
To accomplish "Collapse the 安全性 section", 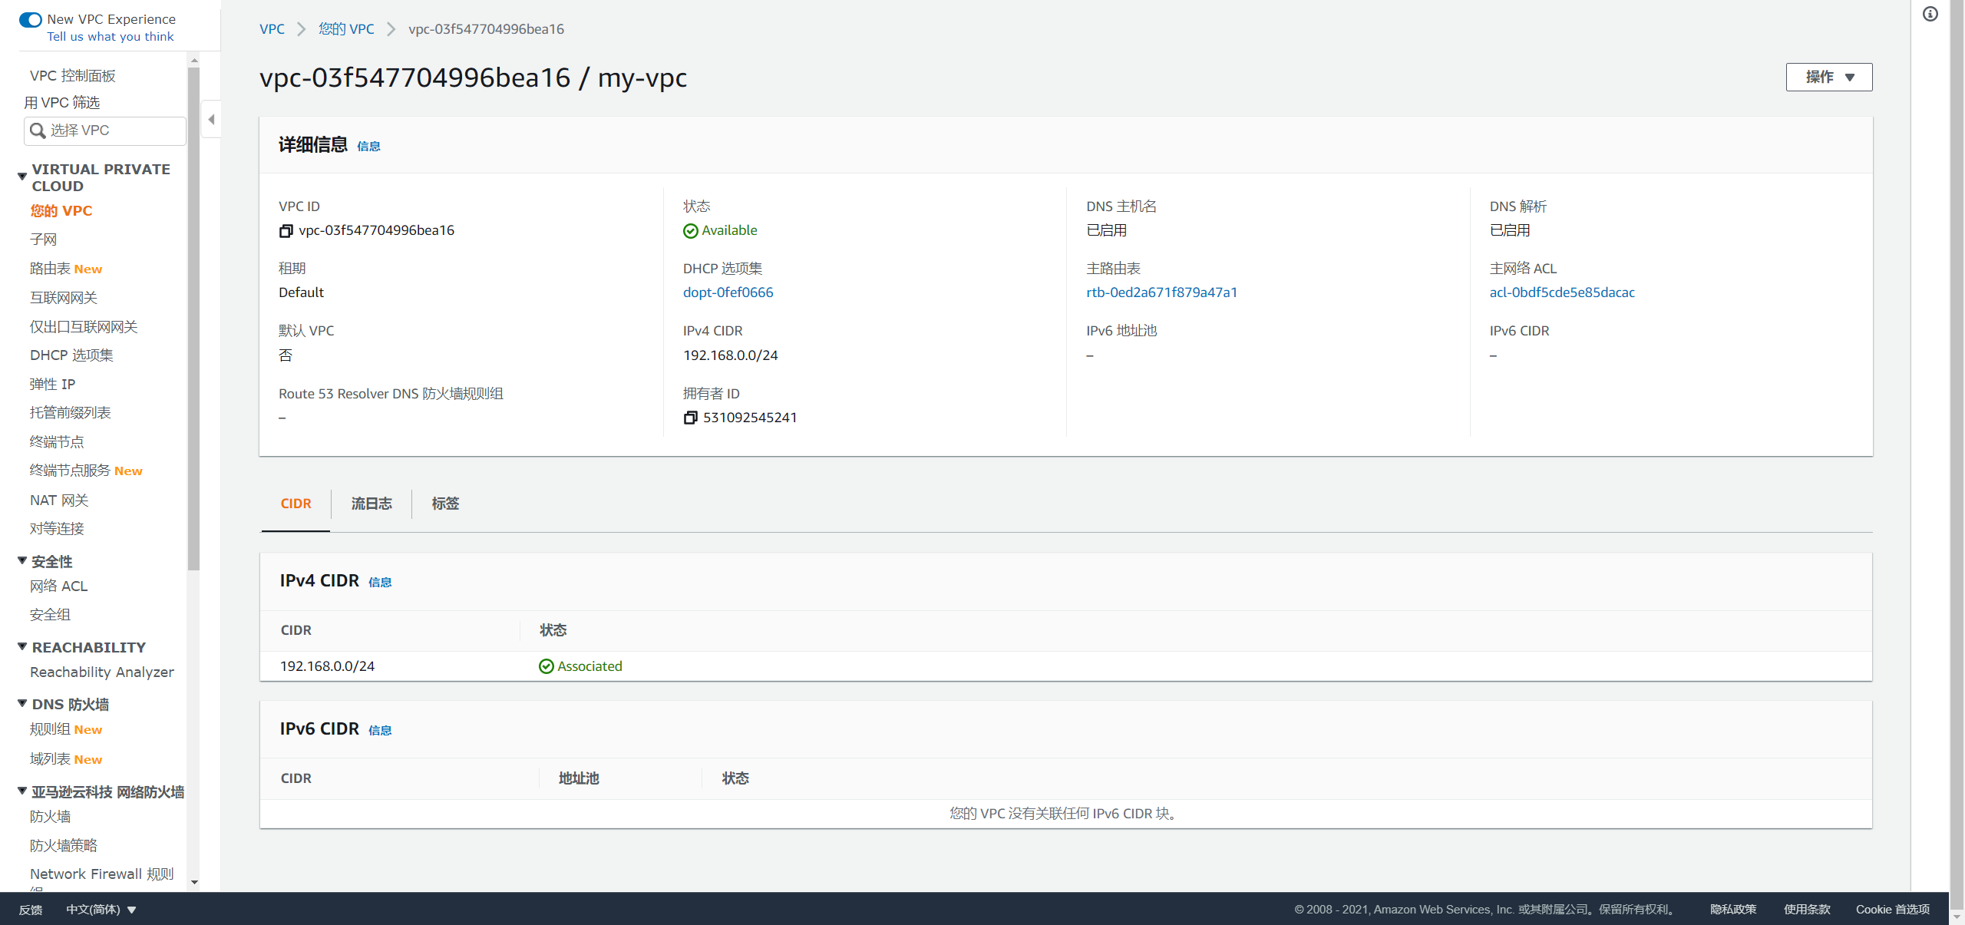I will pos(22,561).
